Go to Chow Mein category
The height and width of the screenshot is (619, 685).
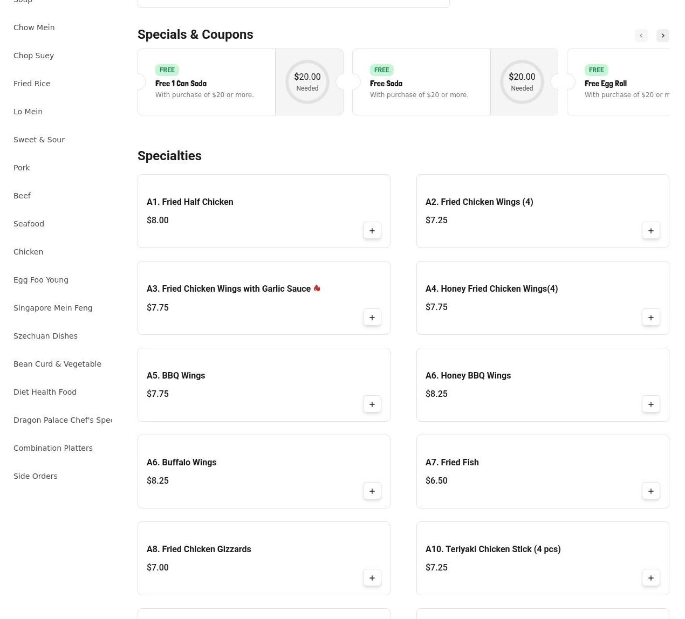coord(34,27)
